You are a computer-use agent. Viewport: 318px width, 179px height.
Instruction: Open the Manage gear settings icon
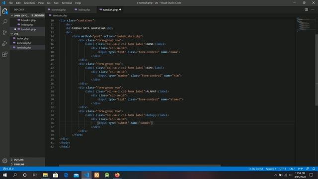tap(4, 161)
